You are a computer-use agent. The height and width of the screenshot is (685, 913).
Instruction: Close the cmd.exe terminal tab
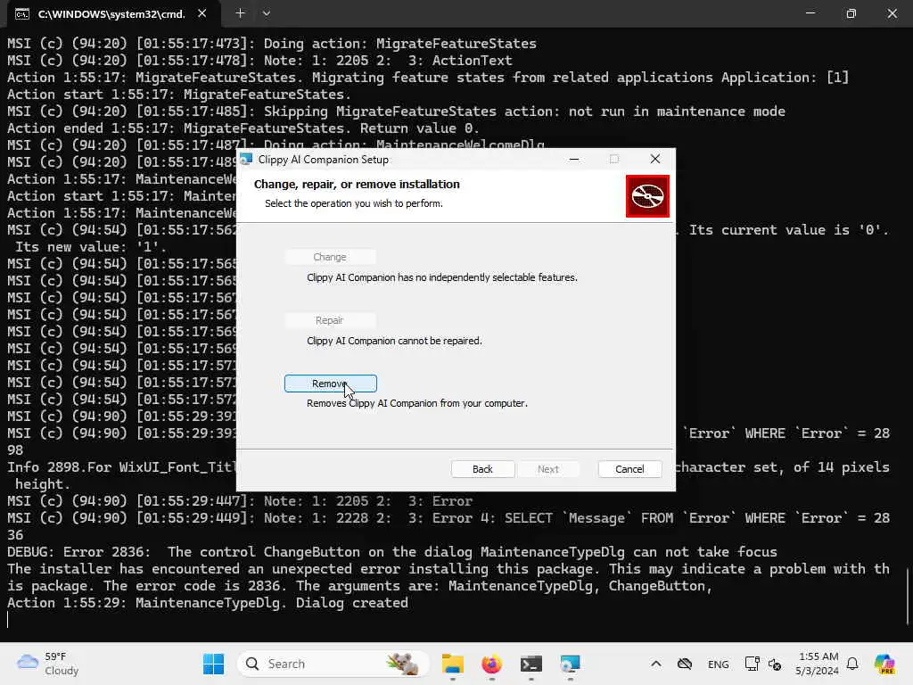[202, 12]
